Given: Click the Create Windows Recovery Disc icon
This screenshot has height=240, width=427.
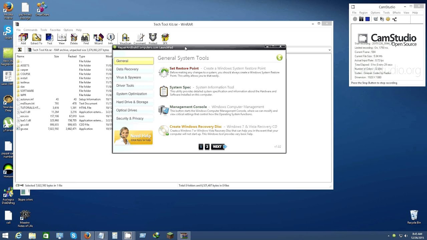Looking at the screenshot, I should (163, 130).
